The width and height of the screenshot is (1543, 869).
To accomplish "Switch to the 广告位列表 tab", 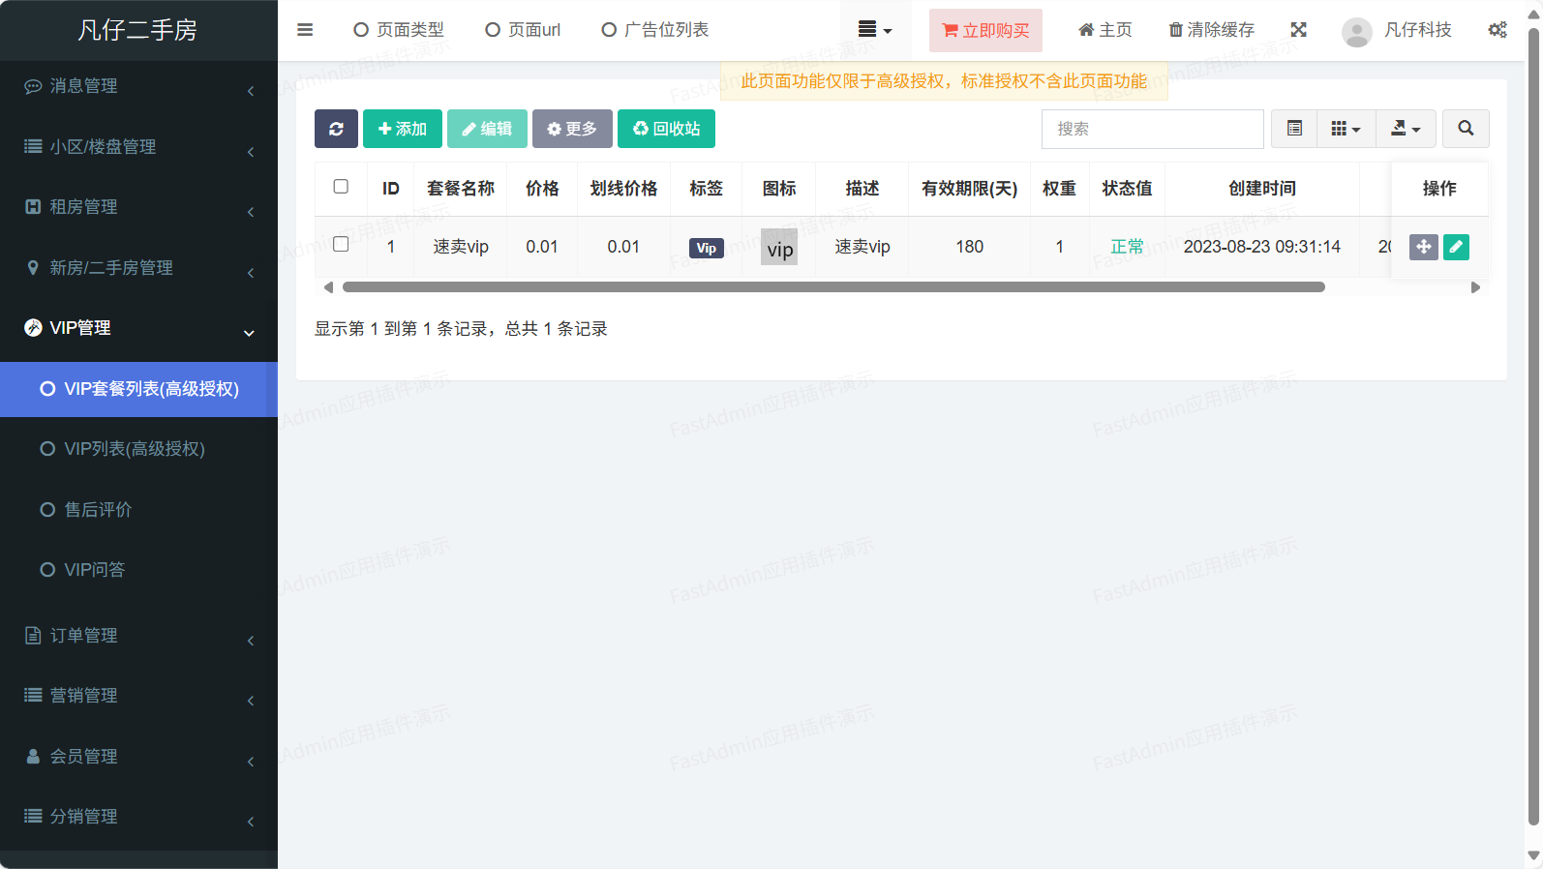I will 655,30.
